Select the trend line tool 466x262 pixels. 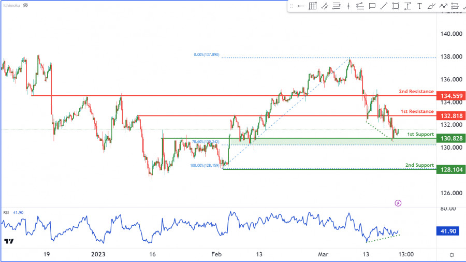pos(384,6)
